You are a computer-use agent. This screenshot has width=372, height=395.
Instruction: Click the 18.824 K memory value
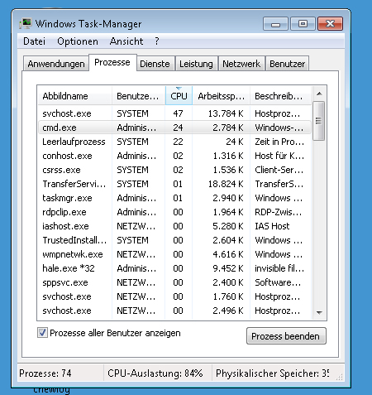[x=226, y=184]
